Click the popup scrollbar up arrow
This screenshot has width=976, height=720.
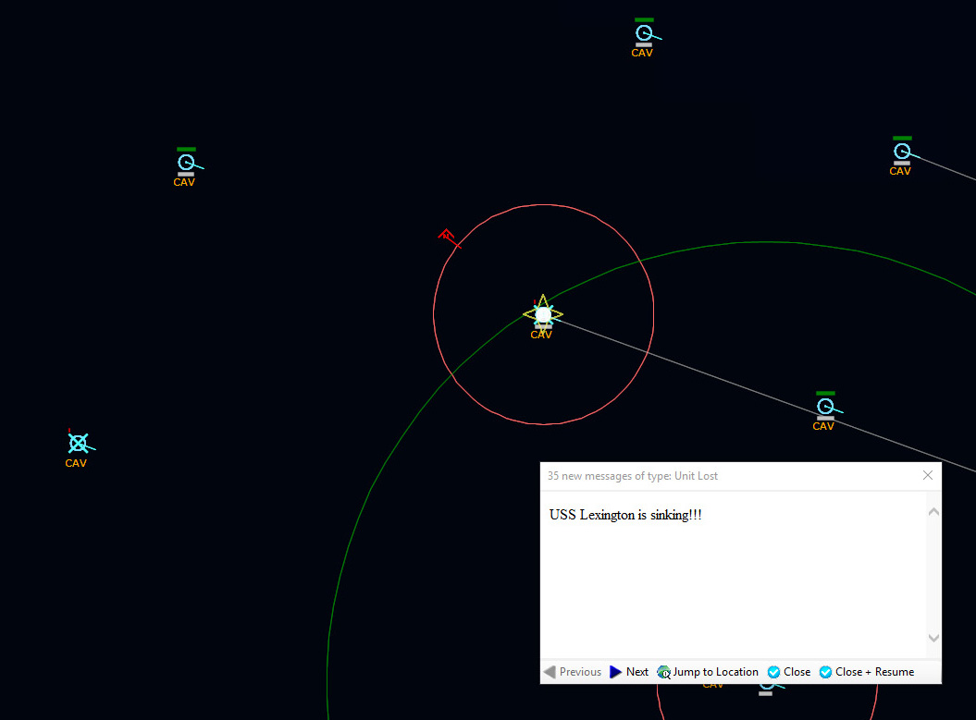point(933,512)
